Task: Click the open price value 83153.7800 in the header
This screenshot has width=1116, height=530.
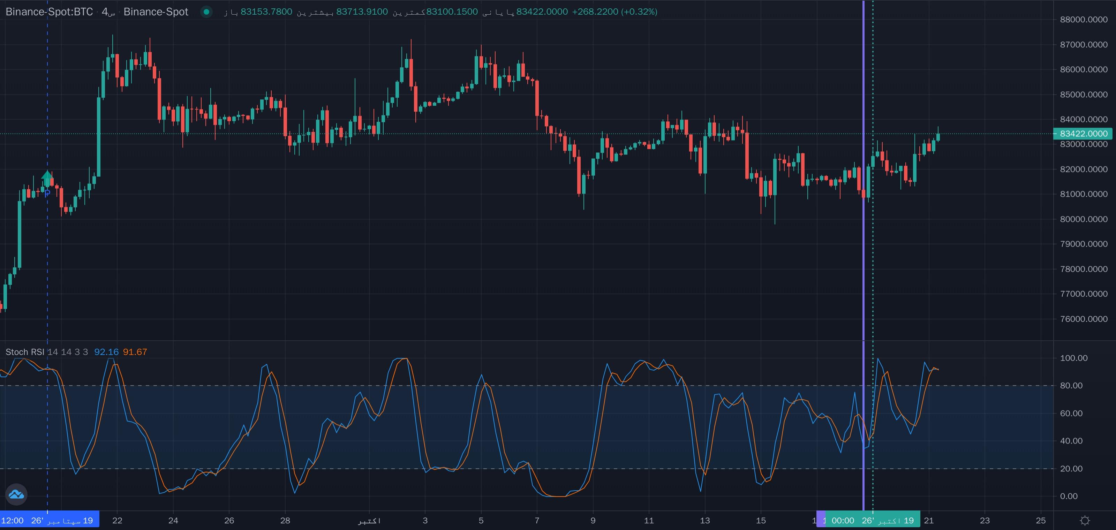Action: (266, 12)
